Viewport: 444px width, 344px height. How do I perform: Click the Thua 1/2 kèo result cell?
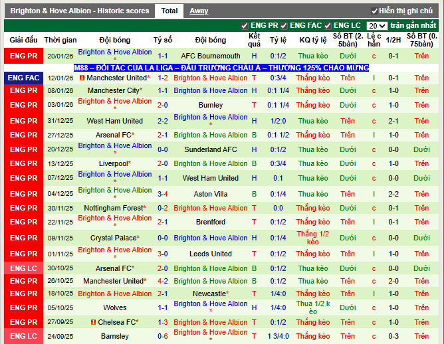[x=313, y=307]
